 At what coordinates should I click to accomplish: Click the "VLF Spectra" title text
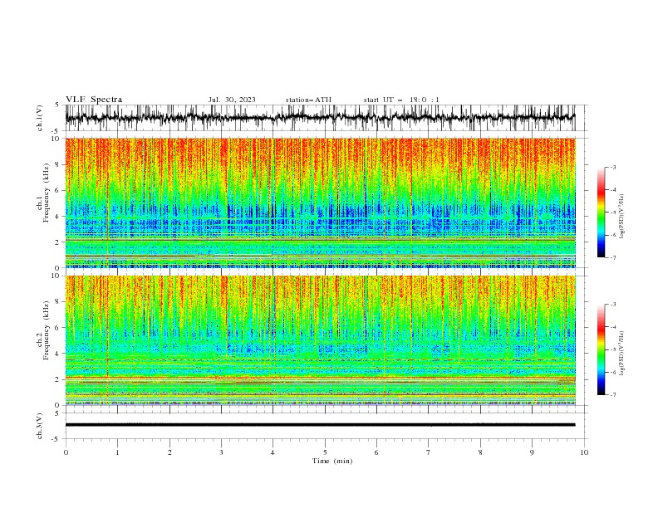coord(94,100)
